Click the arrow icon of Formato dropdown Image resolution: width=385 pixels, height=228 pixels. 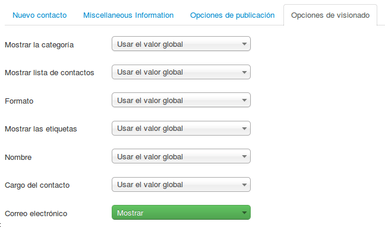pyautogui.click(x=244, y=100)
